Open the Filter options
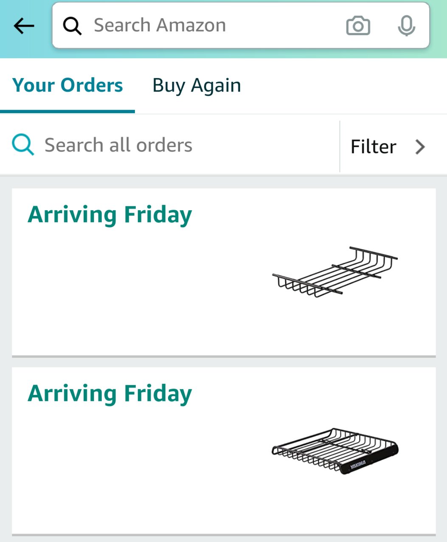 [x=388, y=147]
